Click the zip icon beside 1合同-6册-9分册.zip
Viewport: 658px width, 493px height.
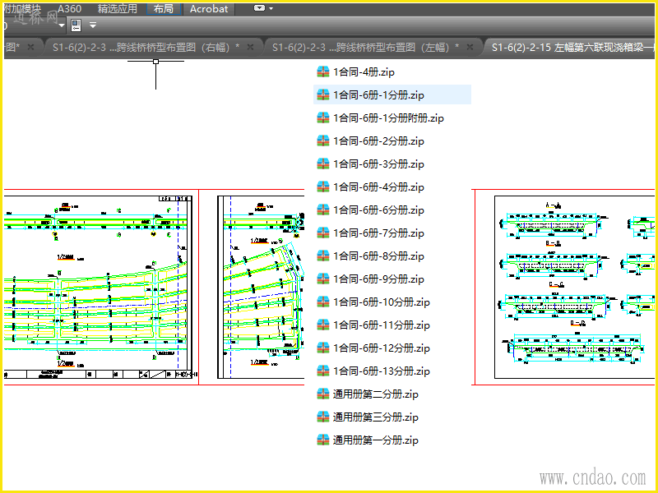pyautogui.click(x=323, y=279)
